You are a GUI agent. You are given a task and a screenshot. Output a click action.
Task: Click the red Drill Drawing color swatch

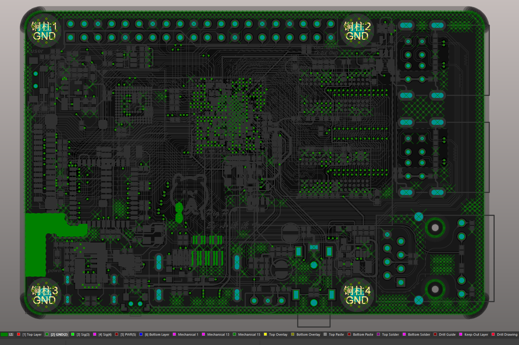coord(493,334)
